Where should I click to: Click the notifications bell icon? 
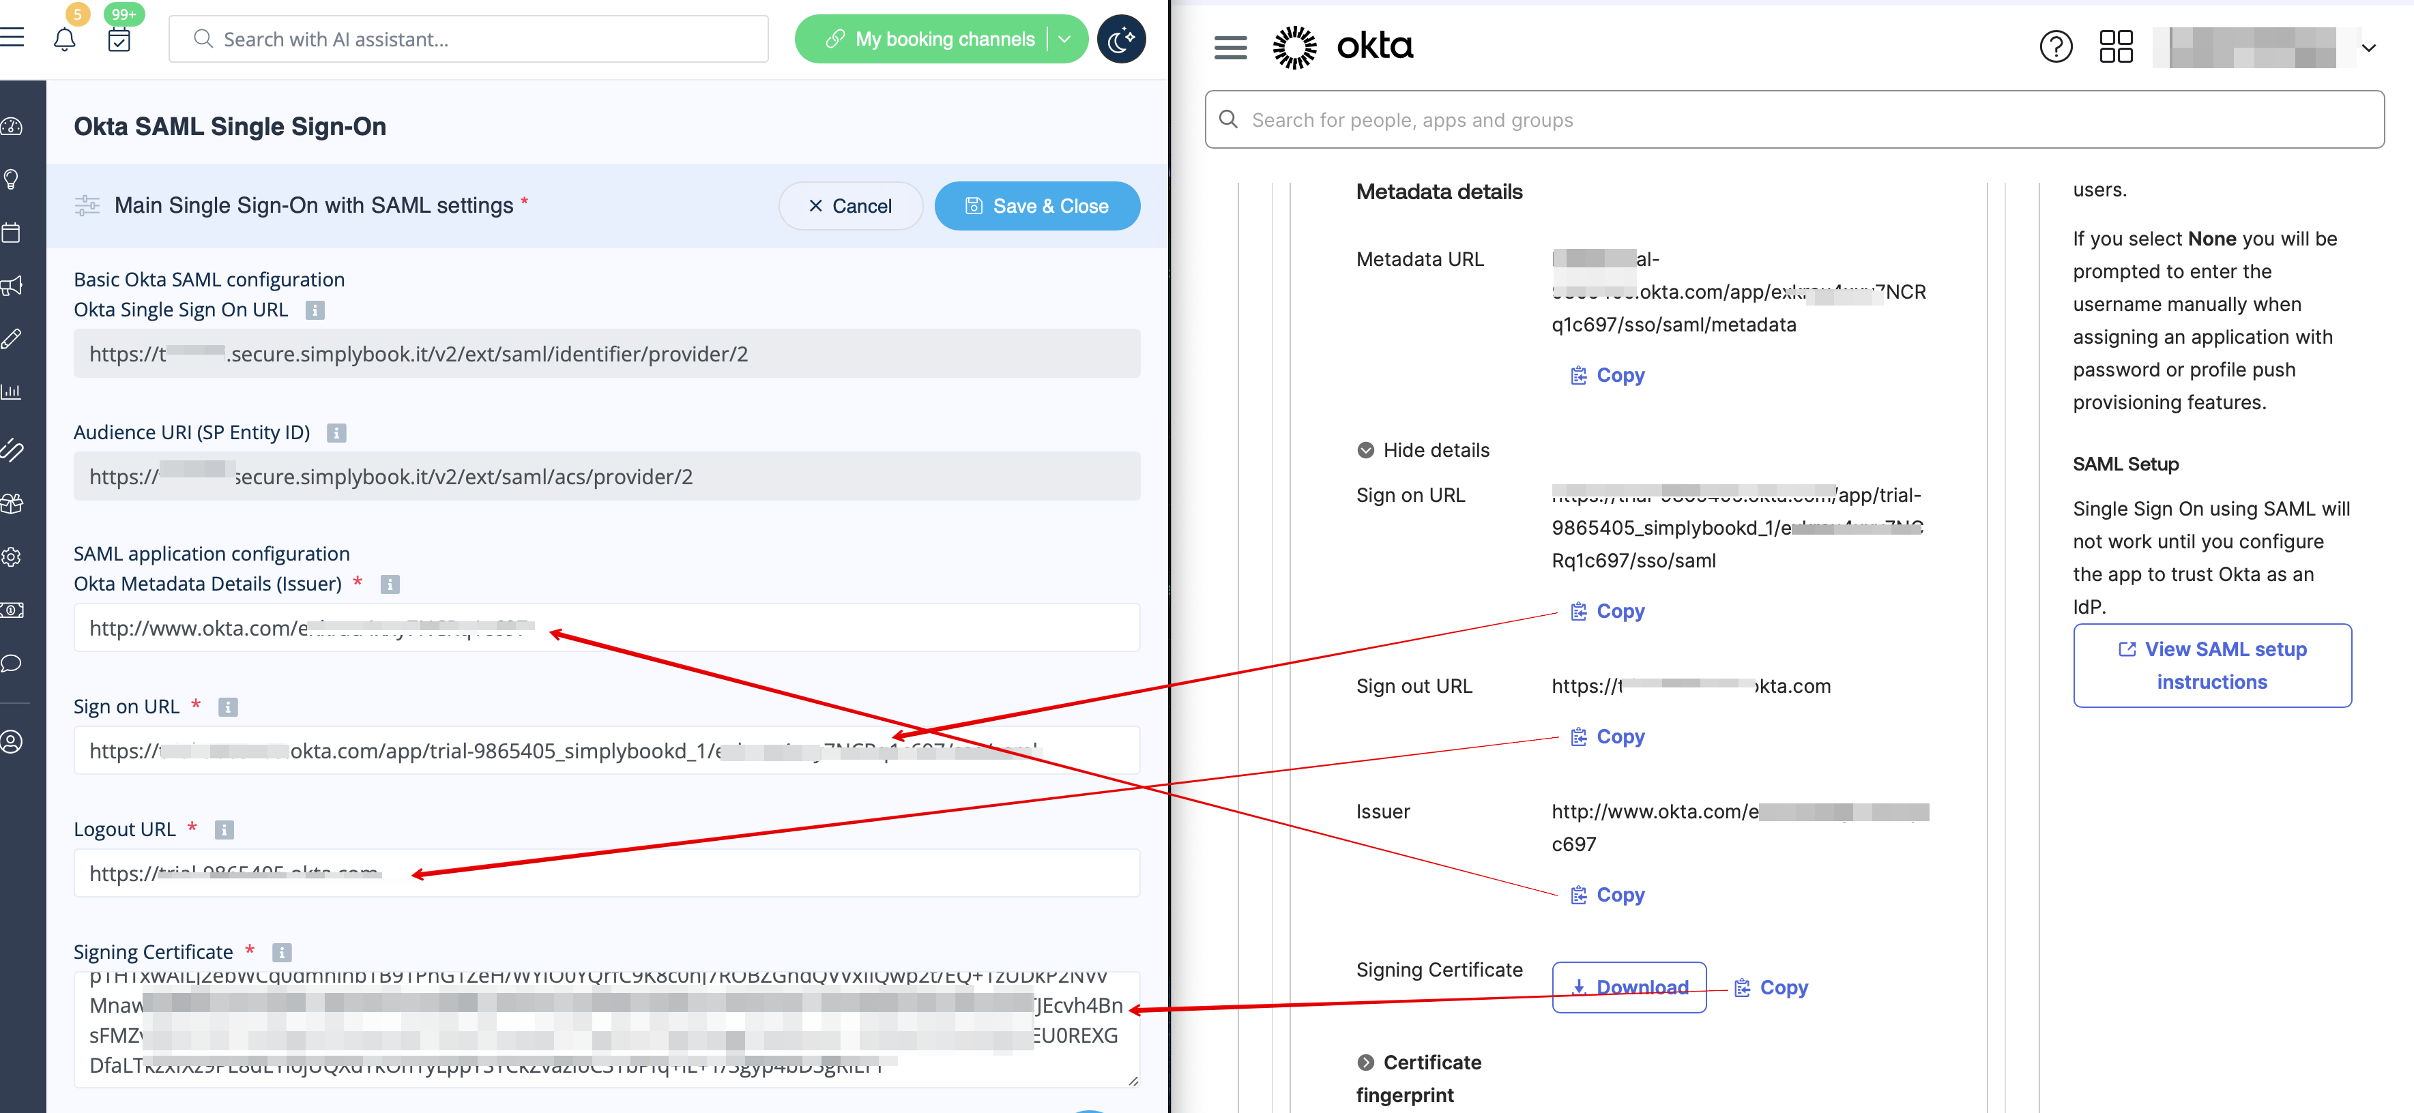63,40
